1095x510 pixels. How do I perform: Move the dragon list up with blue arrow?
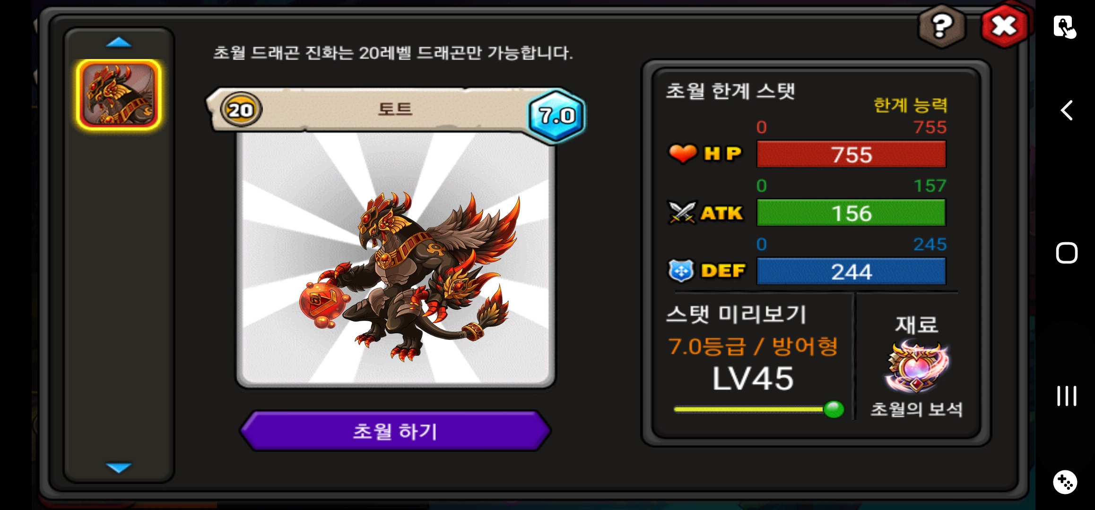(119, 42)
